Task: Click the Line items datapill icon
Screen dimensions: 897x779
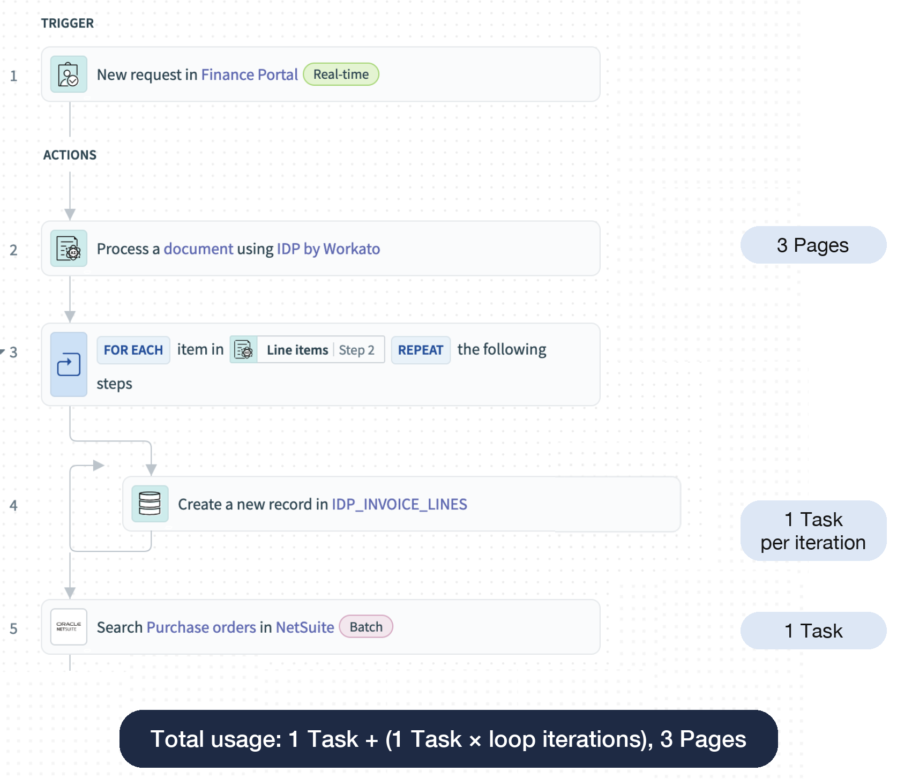Action: (244, 350)
